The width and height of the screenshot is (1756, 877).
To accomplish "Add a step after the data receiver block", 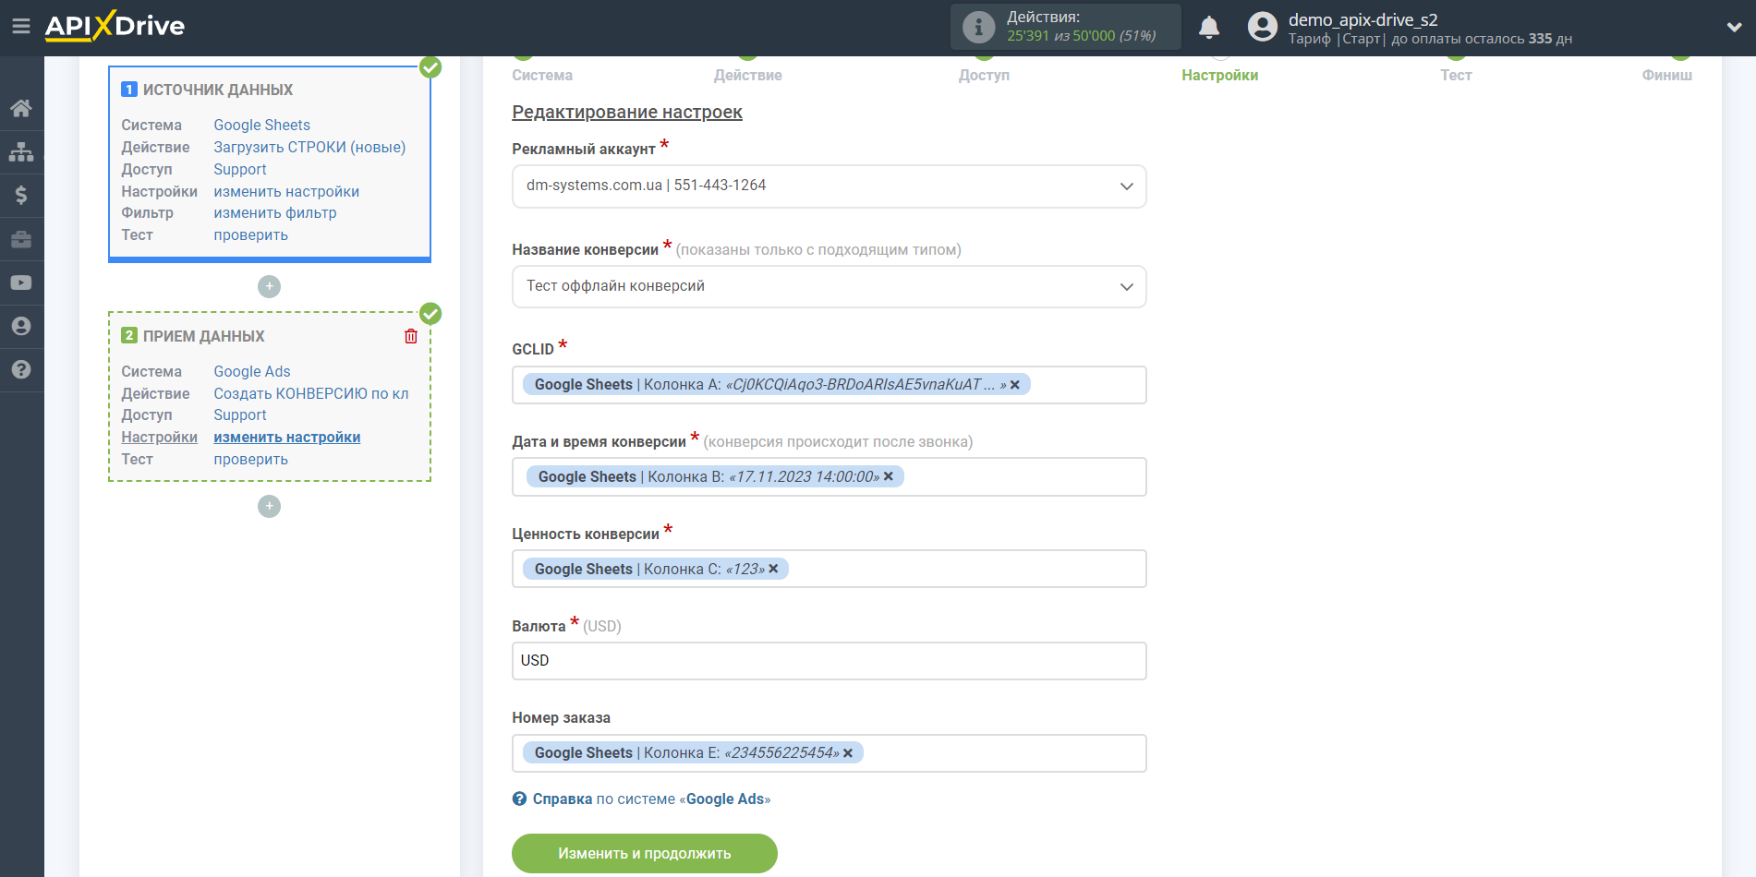I will (x=269, y=506).
